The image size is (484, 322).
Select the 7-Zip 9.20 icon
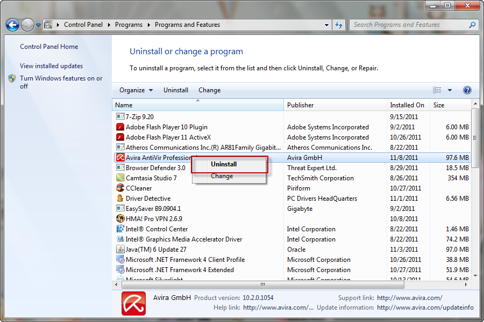pos(120,116)
